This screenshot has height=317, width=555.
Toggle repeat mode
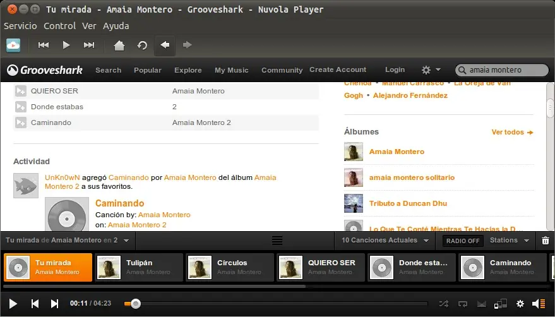[x=463, y=304]
